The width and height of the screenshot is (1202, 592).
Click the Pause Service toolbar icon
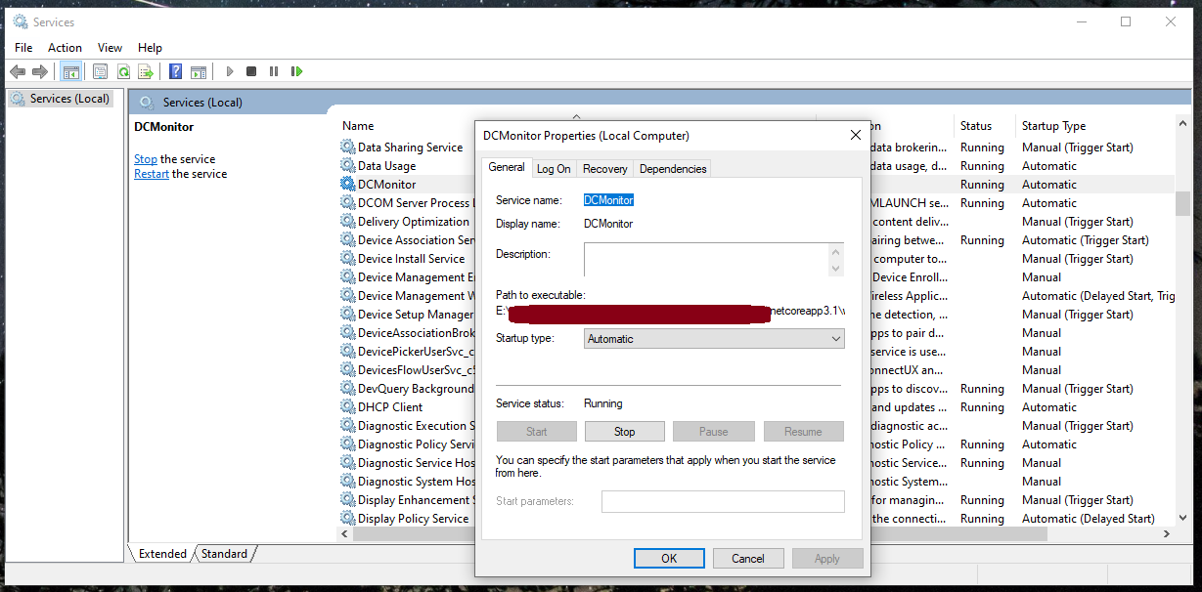pos(274,71)
